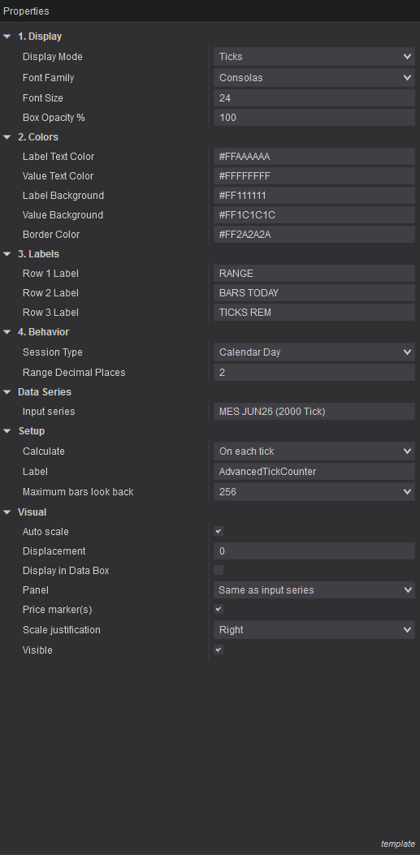The image size is (420, 855).
Task: Open the Font Family dropdown
Action: click(x=314, y=77)
